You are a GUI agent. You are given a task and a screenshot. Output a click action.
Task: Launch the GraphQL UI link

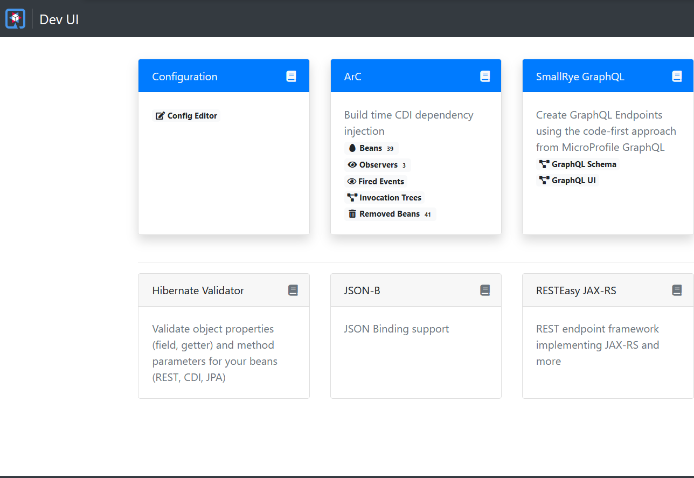point(567,181)
